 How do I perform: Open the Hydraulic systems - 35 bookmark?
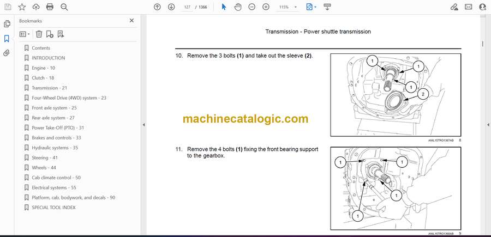point(54,148)
